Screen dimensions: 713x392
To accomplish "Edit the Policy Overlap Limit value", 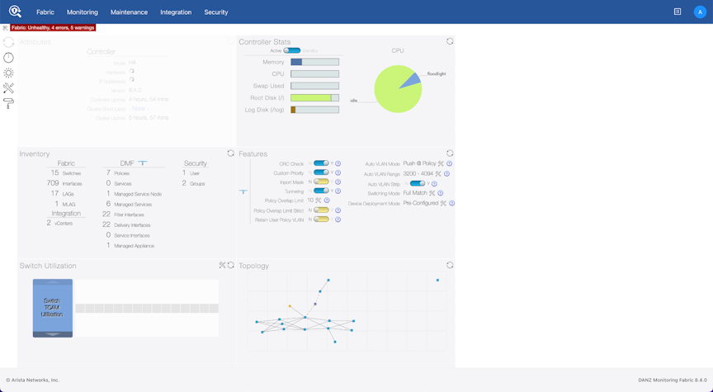I will [x=319, y=201].
